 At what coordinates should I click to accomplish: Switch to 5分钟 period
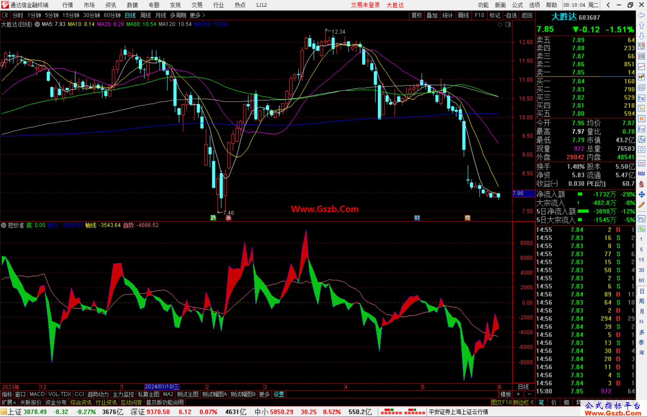point(52,15)
